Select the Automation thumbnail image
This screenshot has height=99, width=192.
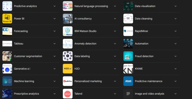pos(128,43)
